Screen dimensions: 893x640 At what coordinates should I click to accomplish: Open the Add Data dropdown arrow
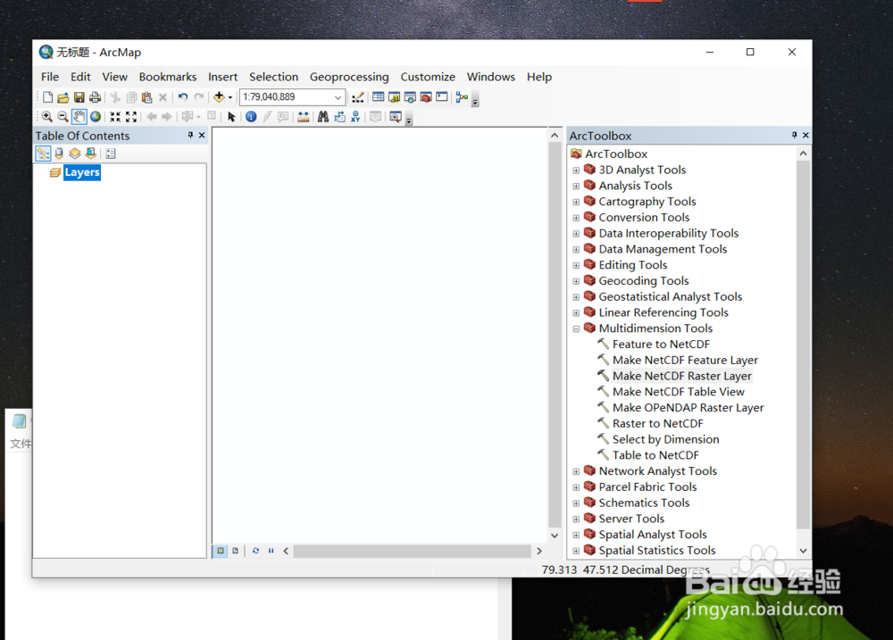pos(230,97)
